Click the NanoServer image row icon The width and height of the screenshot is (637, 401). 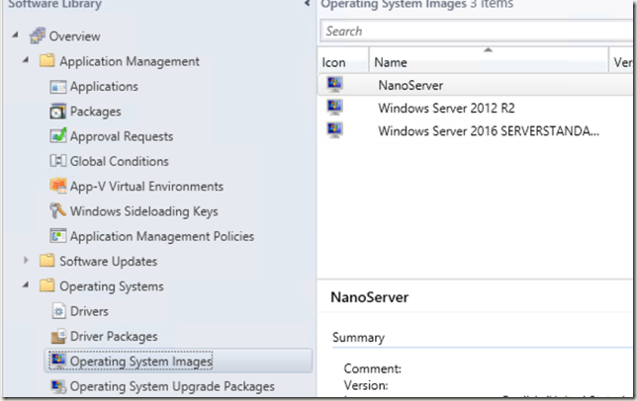click(x=334, y=85)
